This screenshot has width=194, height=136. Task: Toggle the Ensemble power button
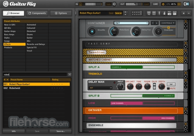pos(185,124)
